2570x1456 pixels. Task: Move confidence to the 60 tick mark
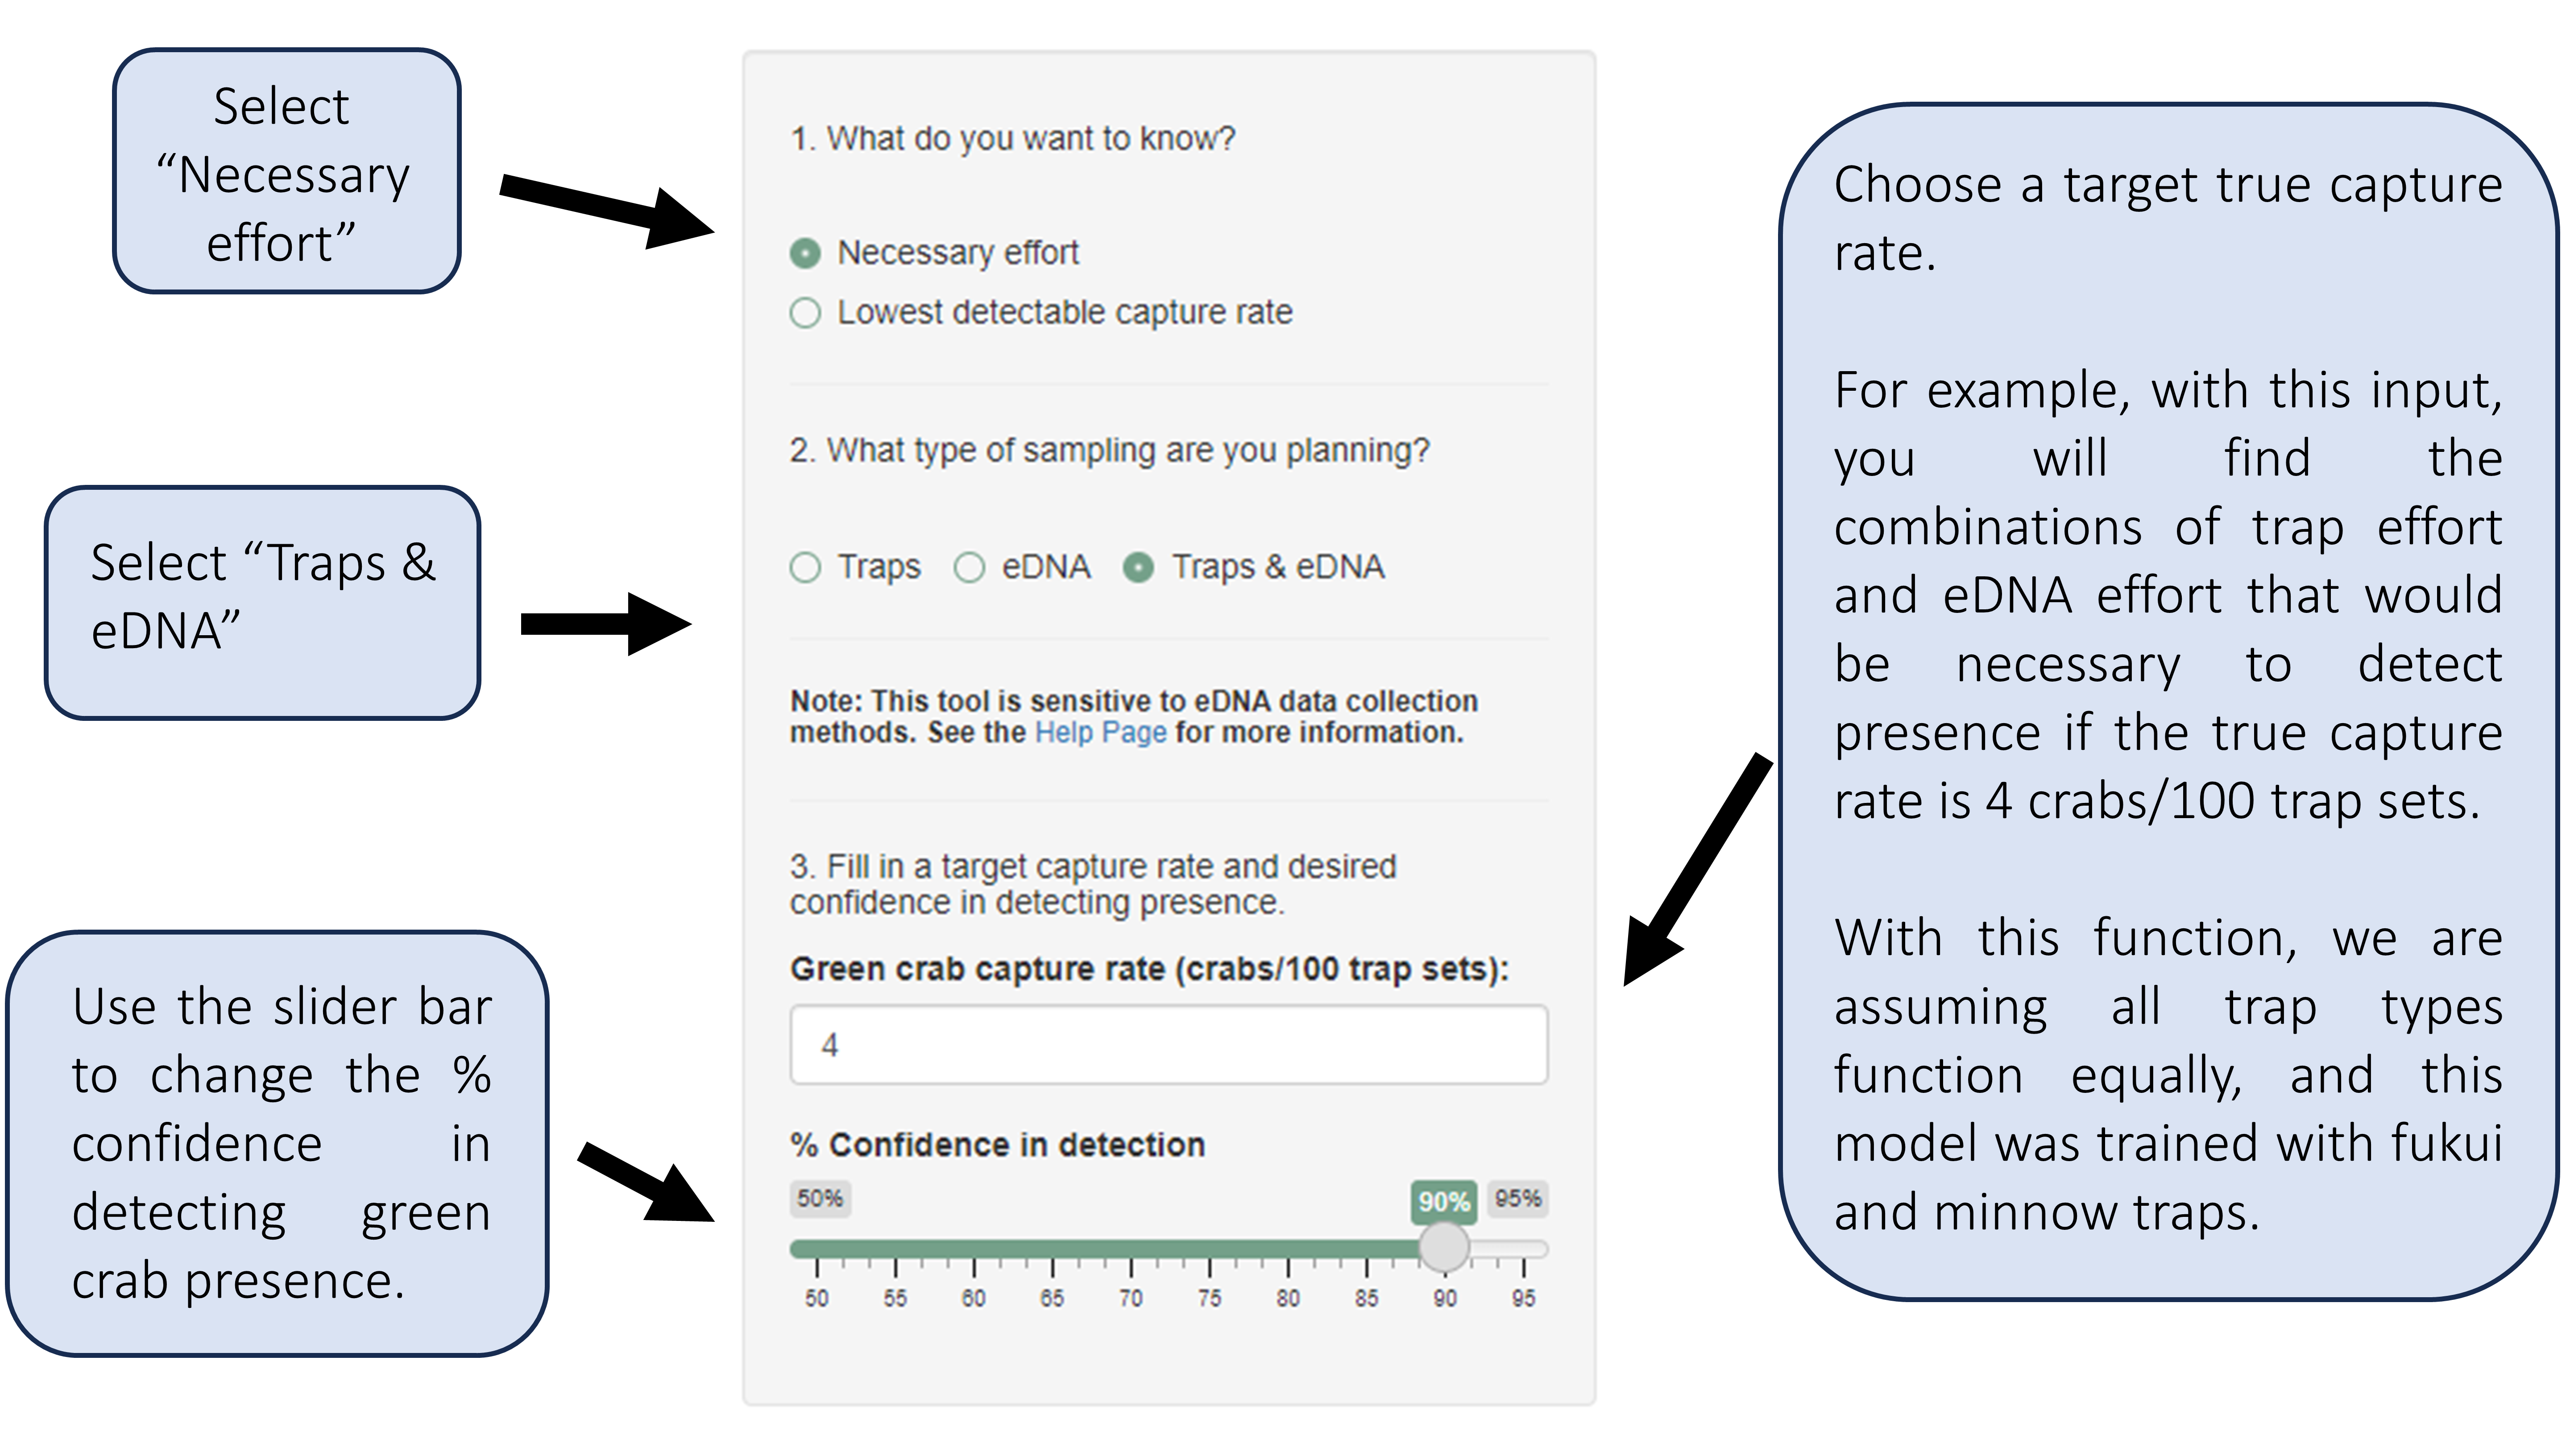coord(974,1249)
